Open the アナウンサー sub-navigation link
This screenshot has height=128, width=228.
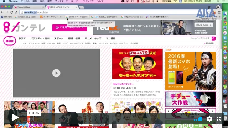click(x=34, y=43)
